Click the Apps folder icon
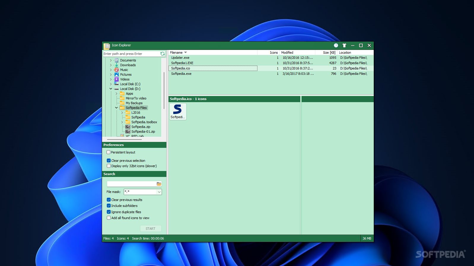The image size is (474, 266). tap(122, 94)
